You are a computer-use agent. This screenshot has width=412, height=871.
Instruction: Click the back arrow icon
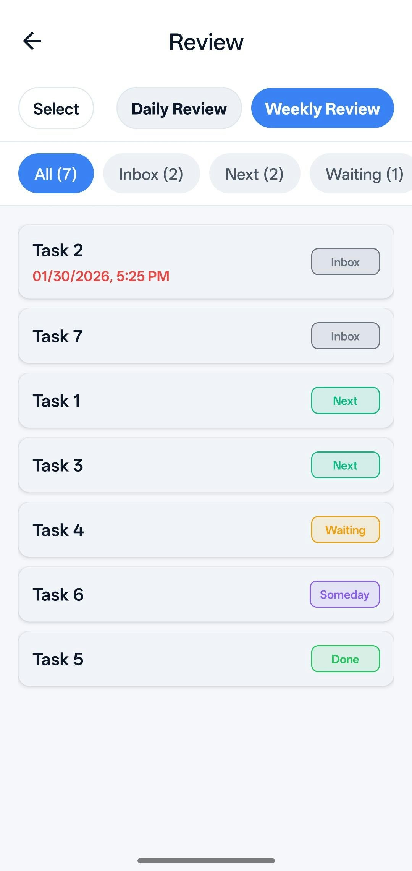32,41
